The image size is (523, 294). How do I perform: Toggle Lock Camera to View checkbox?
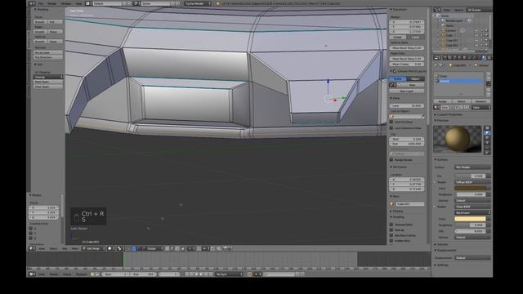coord(391,127)
